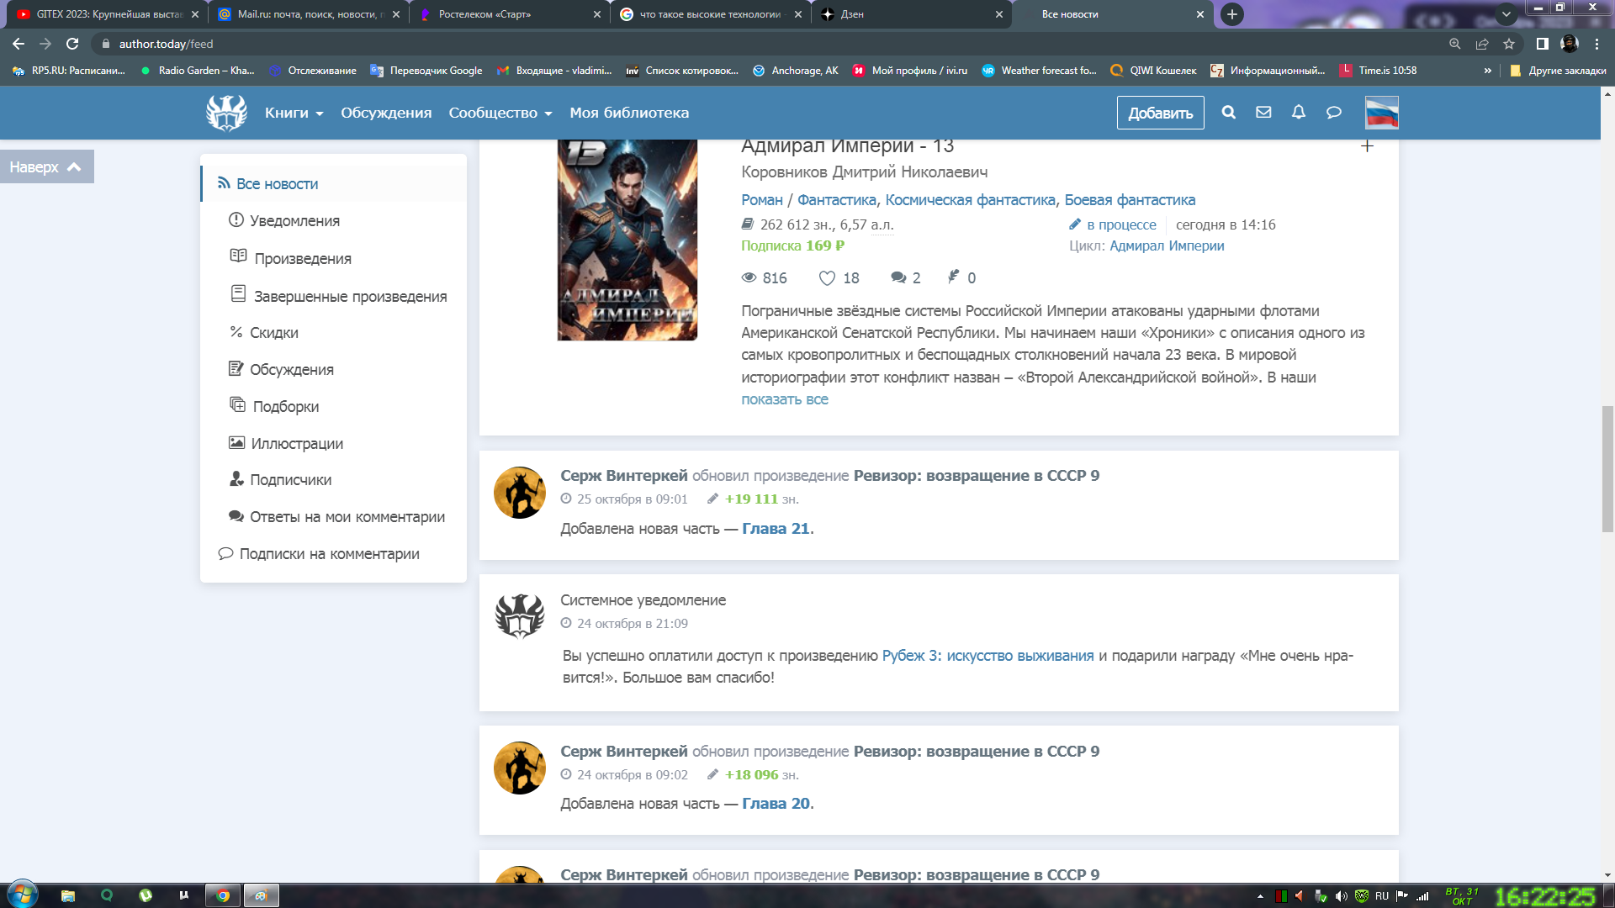Viewport: 1615px width, 908px height.
Task: Click the Chrome icon in Windows taskbar
Action: pos(223,895)
